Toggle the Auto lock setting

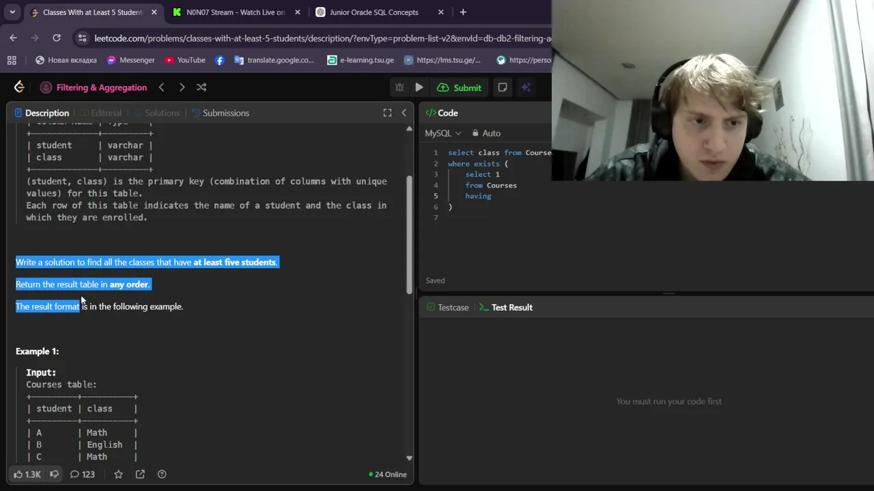[x=486, y=133]
